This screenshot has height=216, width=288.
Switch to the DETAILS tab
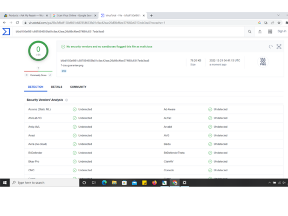(x=57, y=87)
